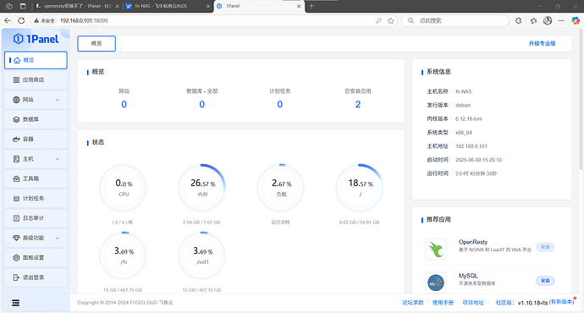584x313 pixels.
Task: Reload the page with refresh icon
Action: (x=21, y=21)
